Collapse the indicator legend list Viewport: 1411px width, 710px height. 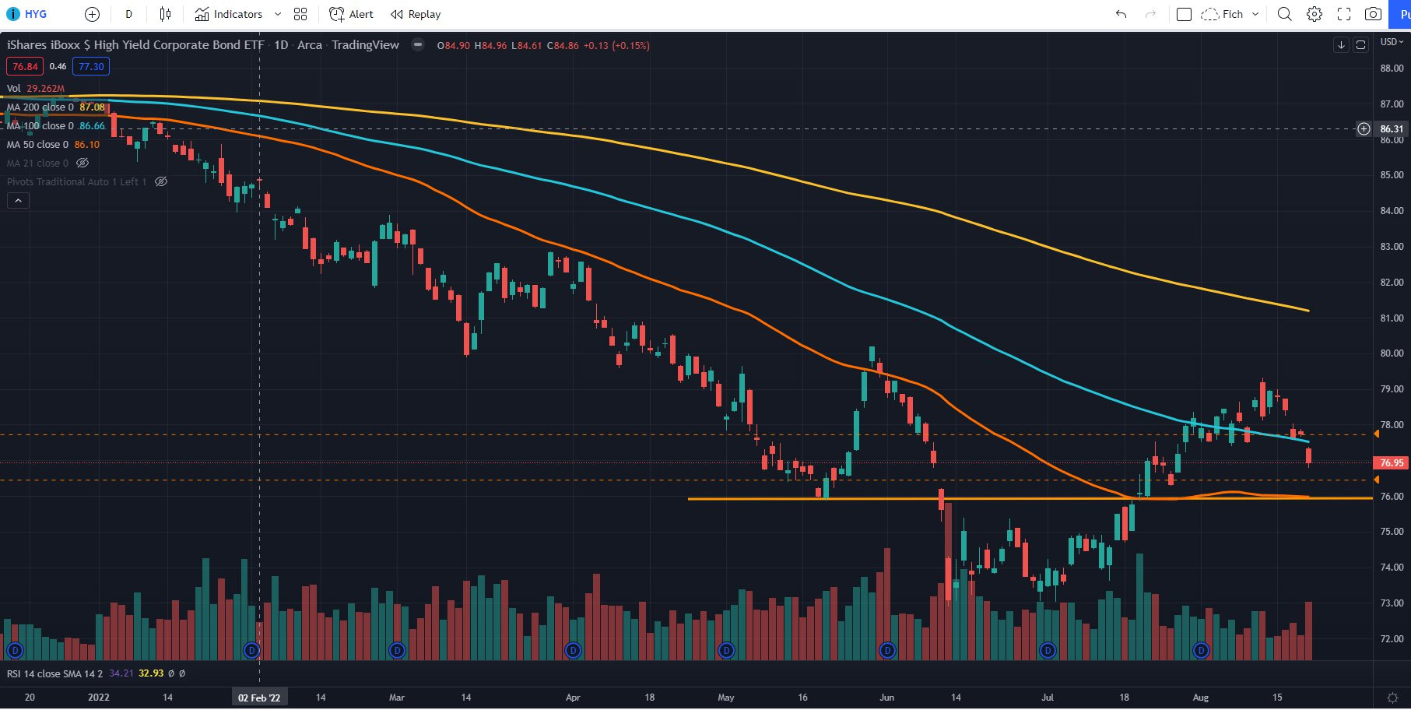[19, 201]
